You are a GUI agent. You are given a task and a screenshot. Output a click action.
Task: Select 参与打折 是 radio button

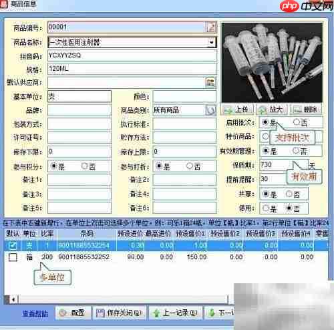pyautogui.click(x=159, y=166)
